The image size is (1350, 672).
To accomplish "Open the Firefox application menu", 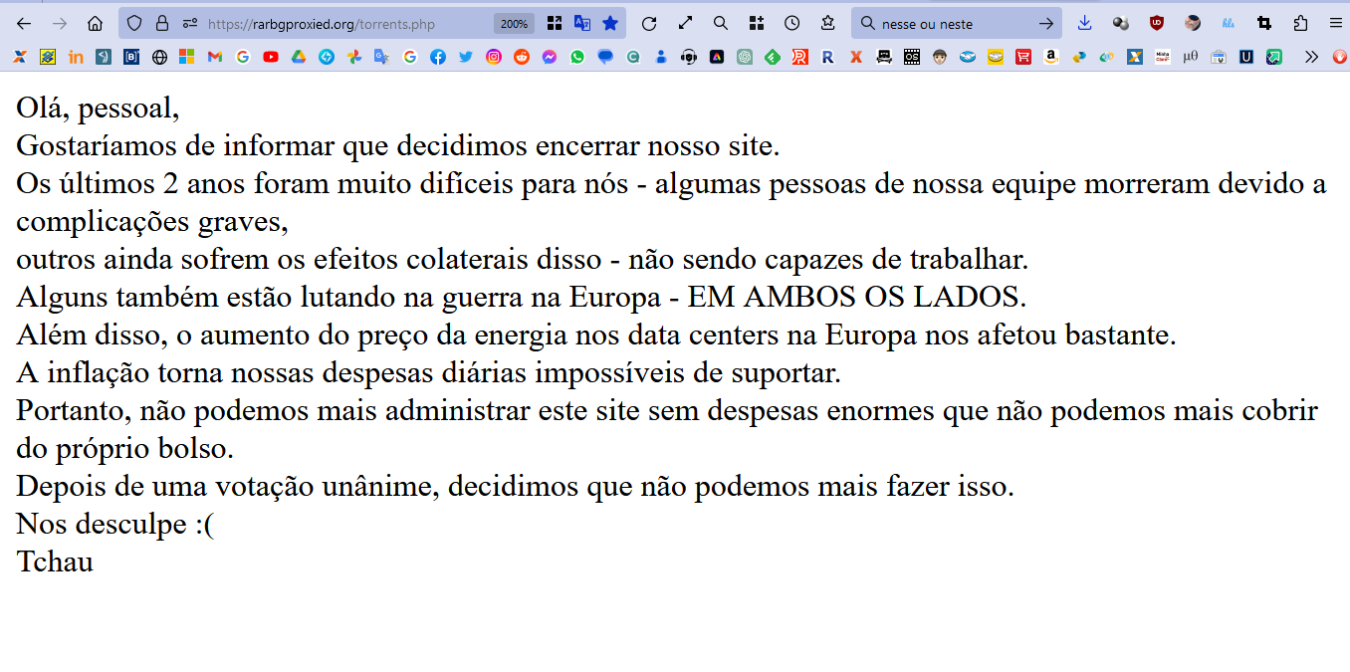I will (1335, 24).
